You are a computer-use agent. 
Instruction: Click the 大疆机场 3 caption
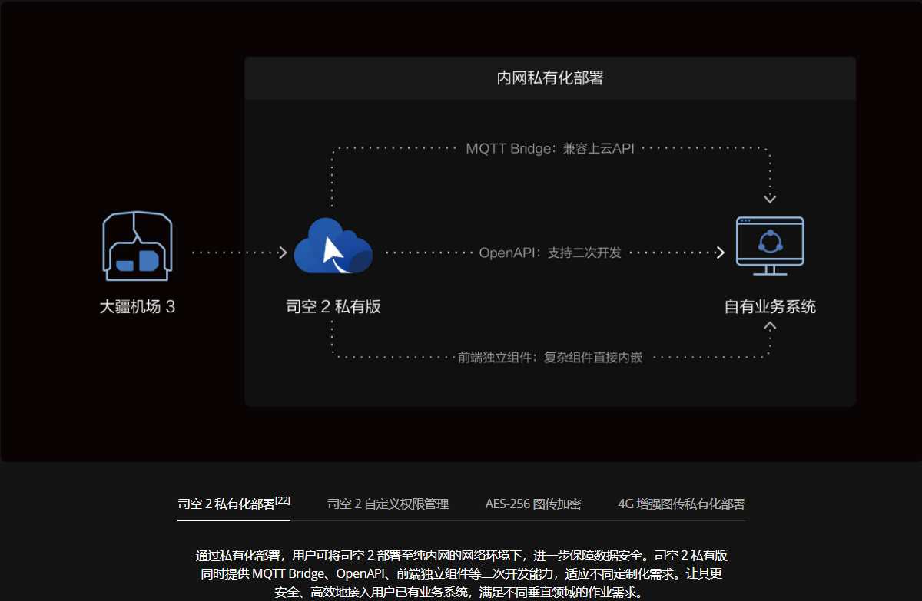click(x=138, y=307)
